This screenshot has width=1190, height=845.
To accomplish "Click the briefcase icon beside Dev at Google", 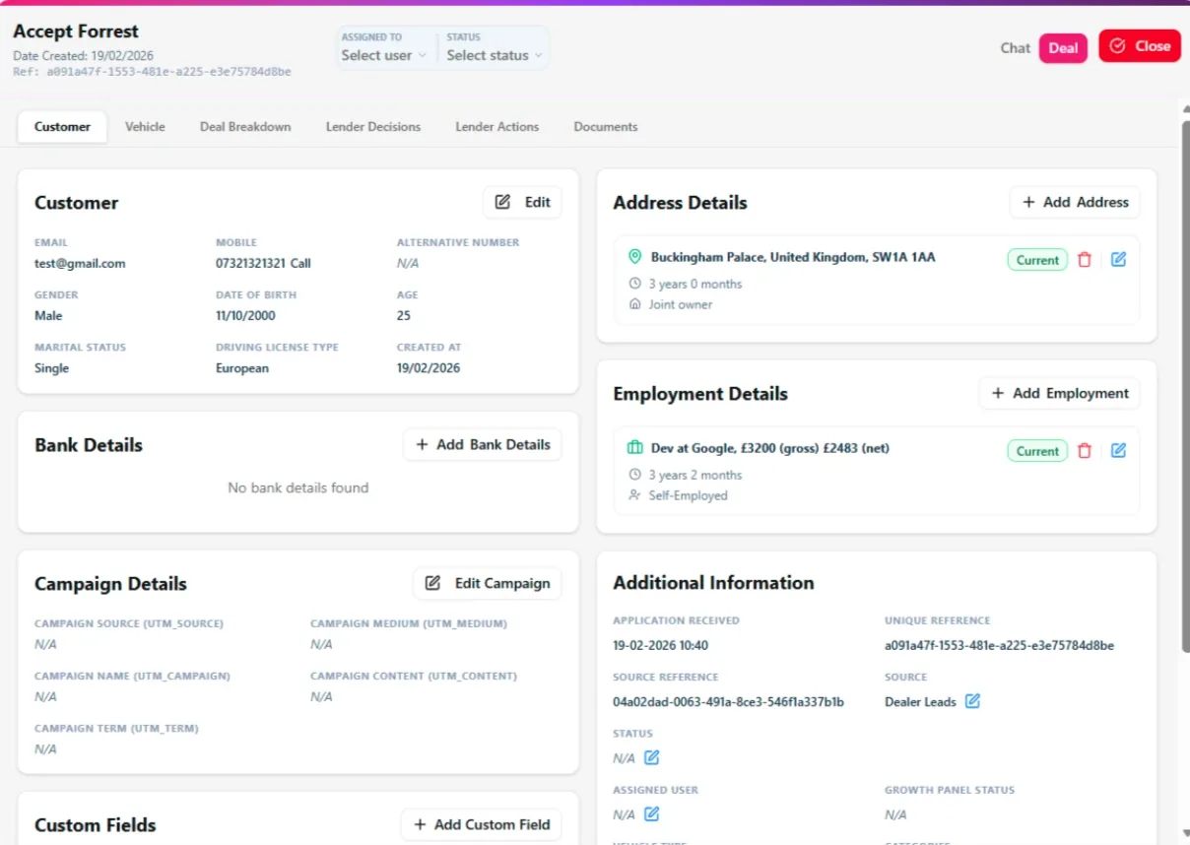I will coord(635,448).
